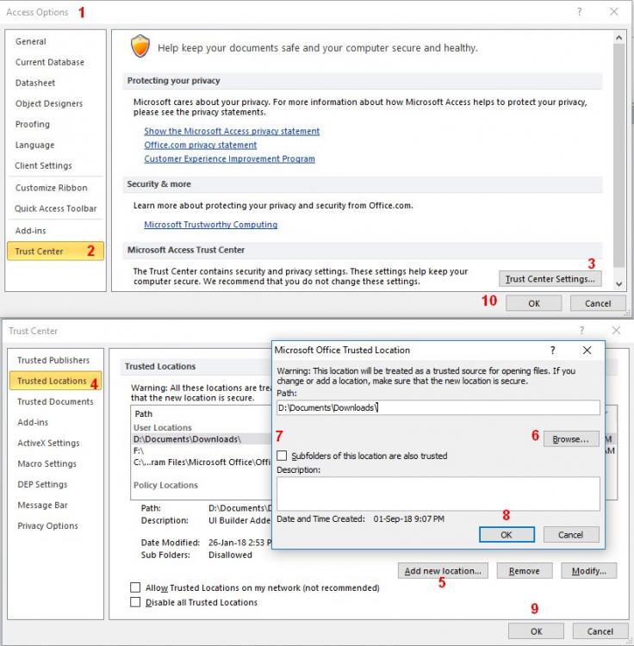This screenshot has height=646, width=634.
Task: Click Help icon in Trusted Location dialog
Action: coord(553,351)
